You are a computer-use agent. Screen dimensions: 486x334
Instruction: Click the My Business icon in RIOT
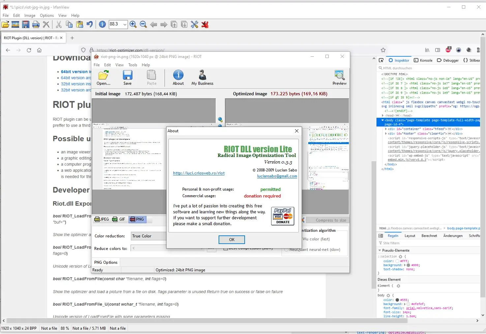coord(202,78)
